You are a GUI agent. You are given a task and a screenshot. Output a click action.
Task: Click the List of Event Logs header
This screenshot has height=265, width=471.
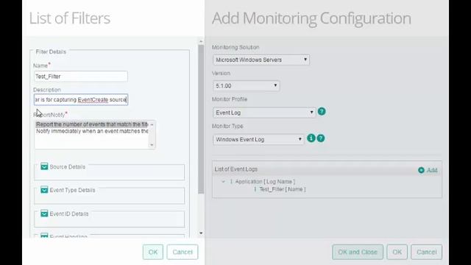pos(235,169)
